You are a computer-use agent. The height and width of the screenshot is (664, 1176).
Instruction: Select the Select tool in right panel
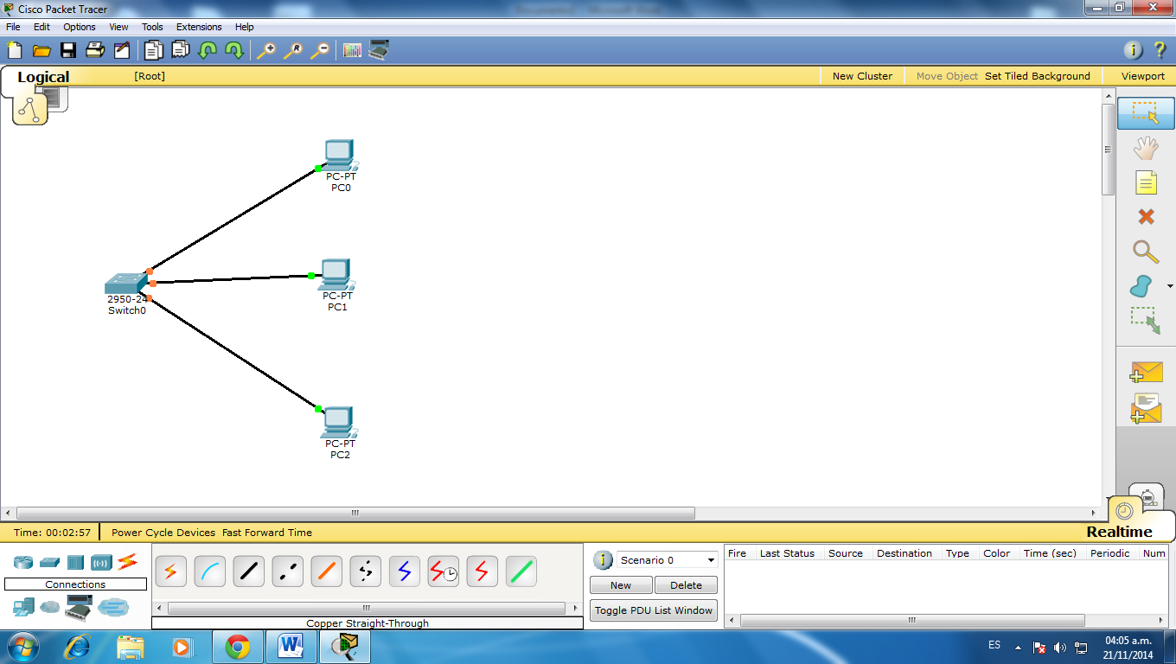click(1146, 113)
